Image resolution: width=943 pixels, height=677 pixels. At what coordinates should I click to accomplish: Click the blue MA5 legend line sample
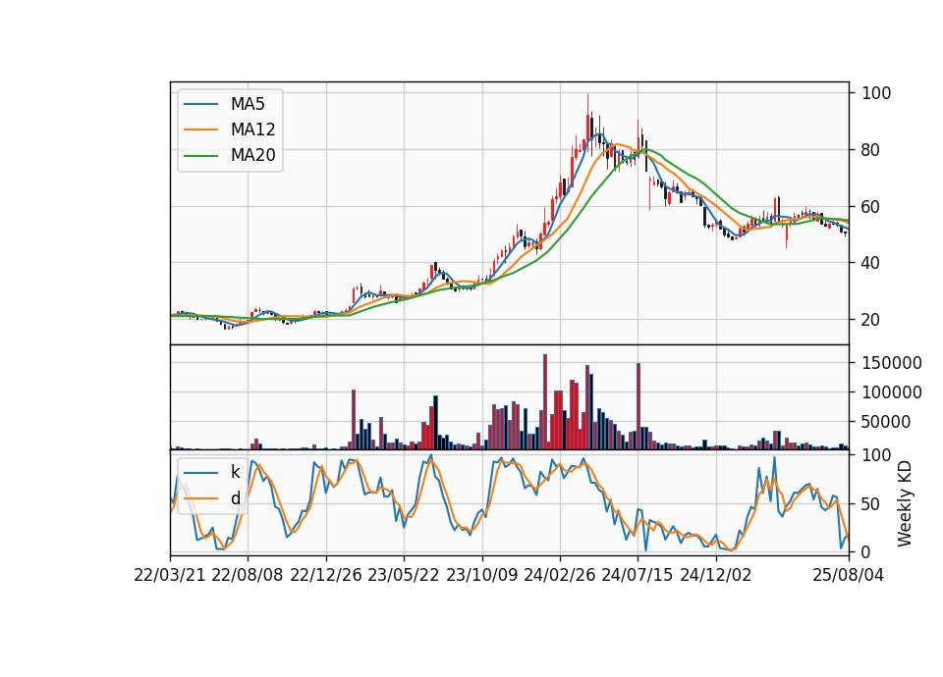[200, 104]
